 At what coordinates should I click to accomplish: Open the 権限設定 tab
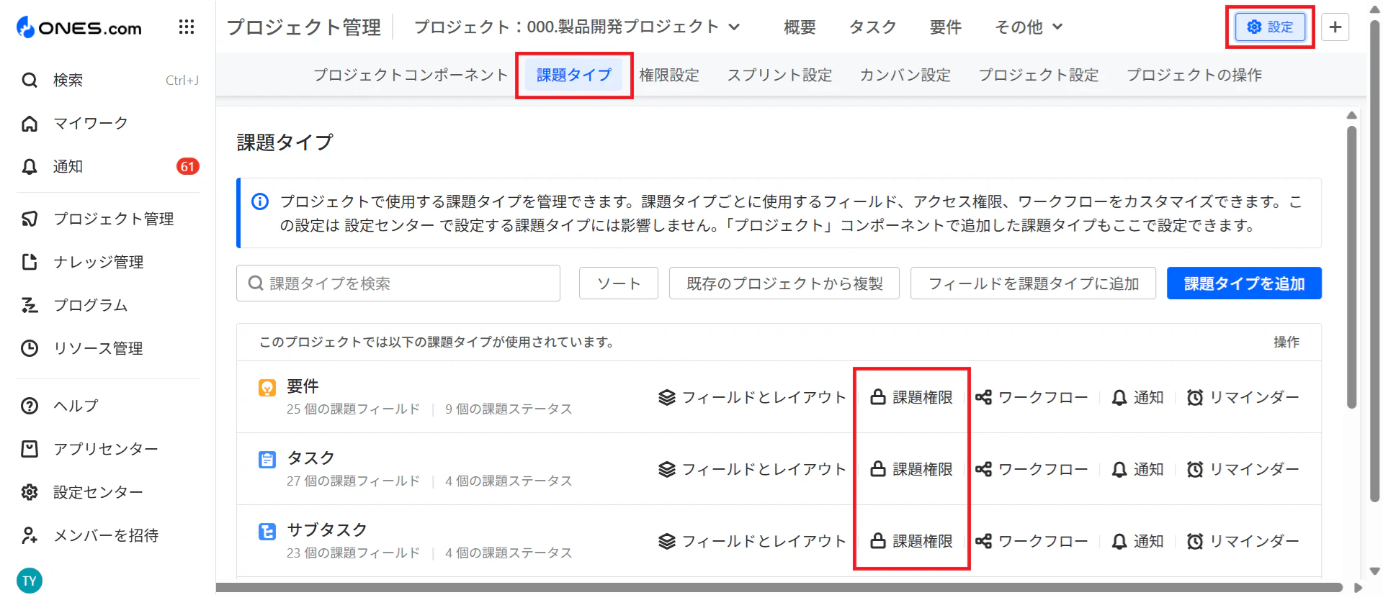[669, 75]
